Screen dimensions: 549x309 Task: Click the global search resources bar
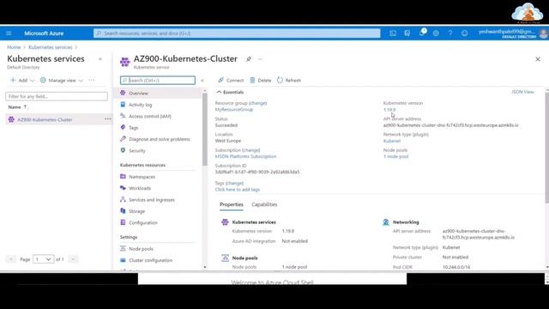pyautogui.click(x=237, y=33)
